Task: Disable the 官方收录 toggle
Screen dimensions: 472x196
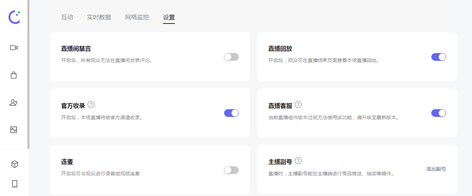Action: click(x=231, y=113)
